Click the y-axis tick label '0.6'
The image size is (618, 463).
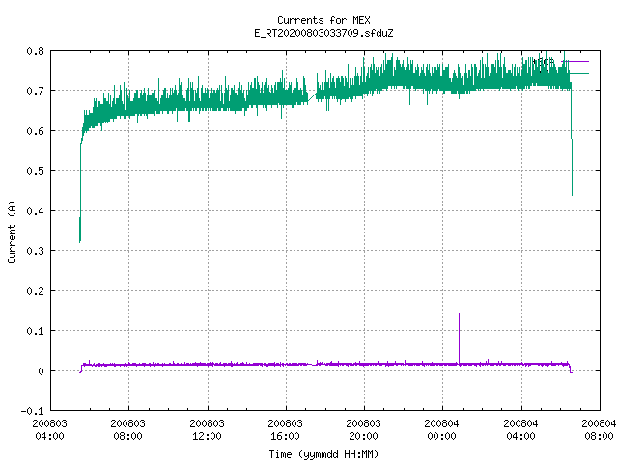35,131
